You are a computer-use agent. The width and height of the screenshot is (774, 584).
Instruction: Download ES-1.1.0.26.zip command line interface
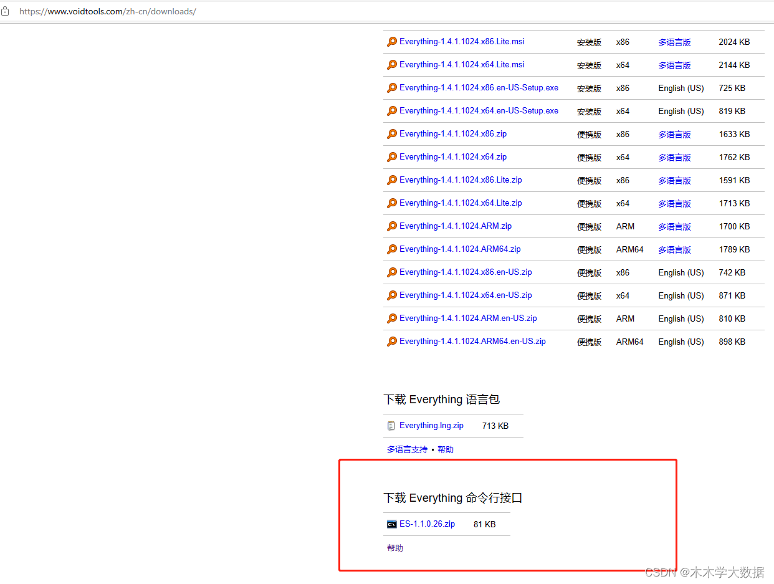[427, 524]
